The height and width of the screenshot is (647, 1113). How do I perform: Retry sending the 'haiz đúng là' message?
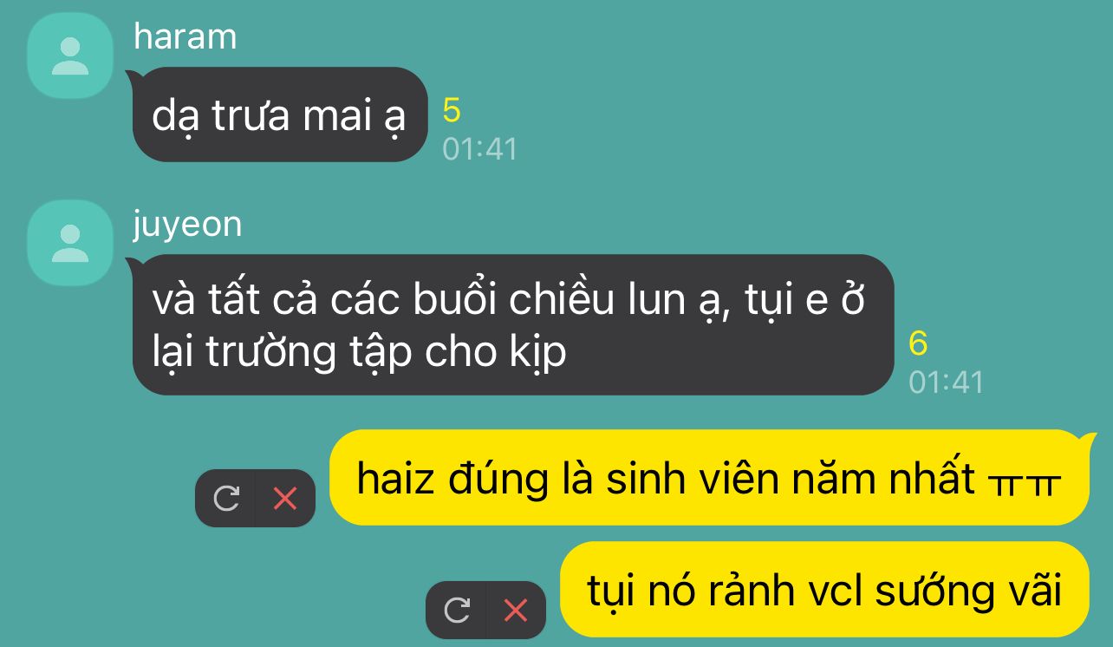point(226,499)
